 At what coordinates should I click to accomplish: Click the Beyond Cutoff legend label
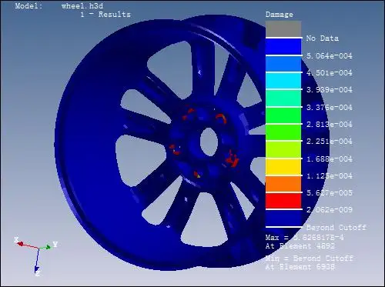336,228
